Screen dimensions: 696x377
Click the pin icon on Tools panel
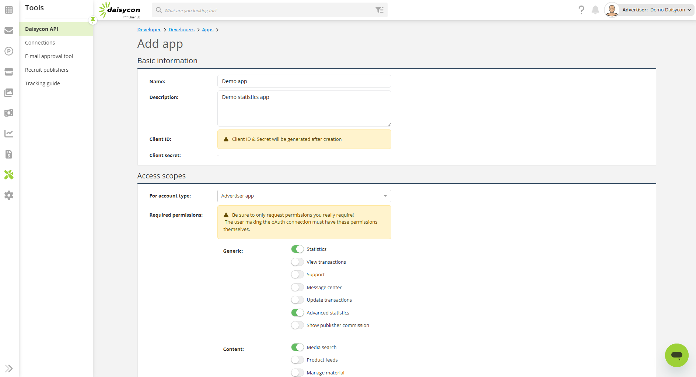[x=93, y=20]
